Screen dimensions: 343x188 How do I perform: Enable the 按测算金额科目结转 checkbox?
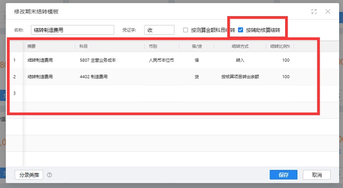click(x=186, y=30)
